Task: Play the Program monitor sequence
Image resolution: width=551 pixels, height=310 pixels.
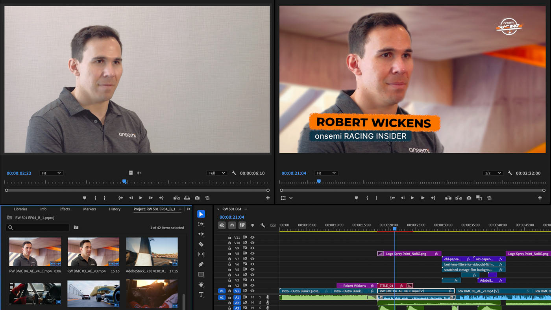Action: pos(412,198)
